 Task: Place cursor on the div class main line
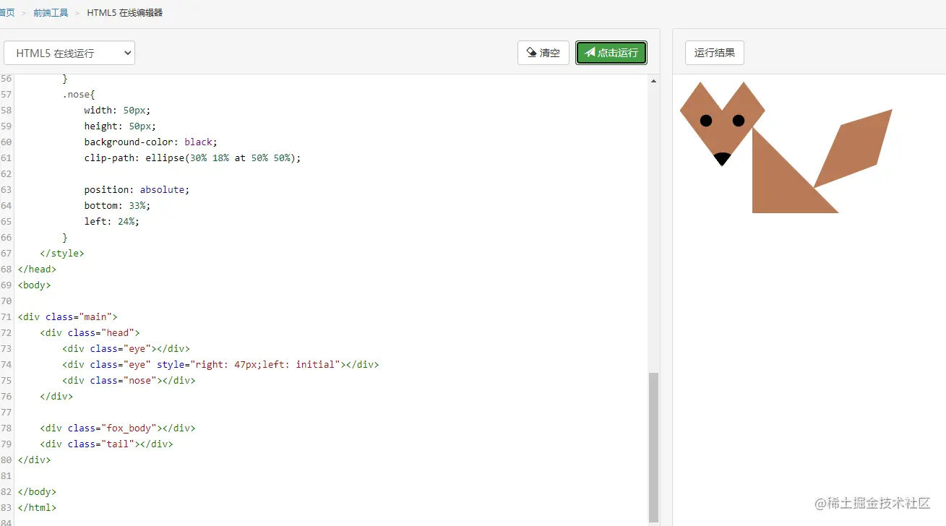point(69,316)
